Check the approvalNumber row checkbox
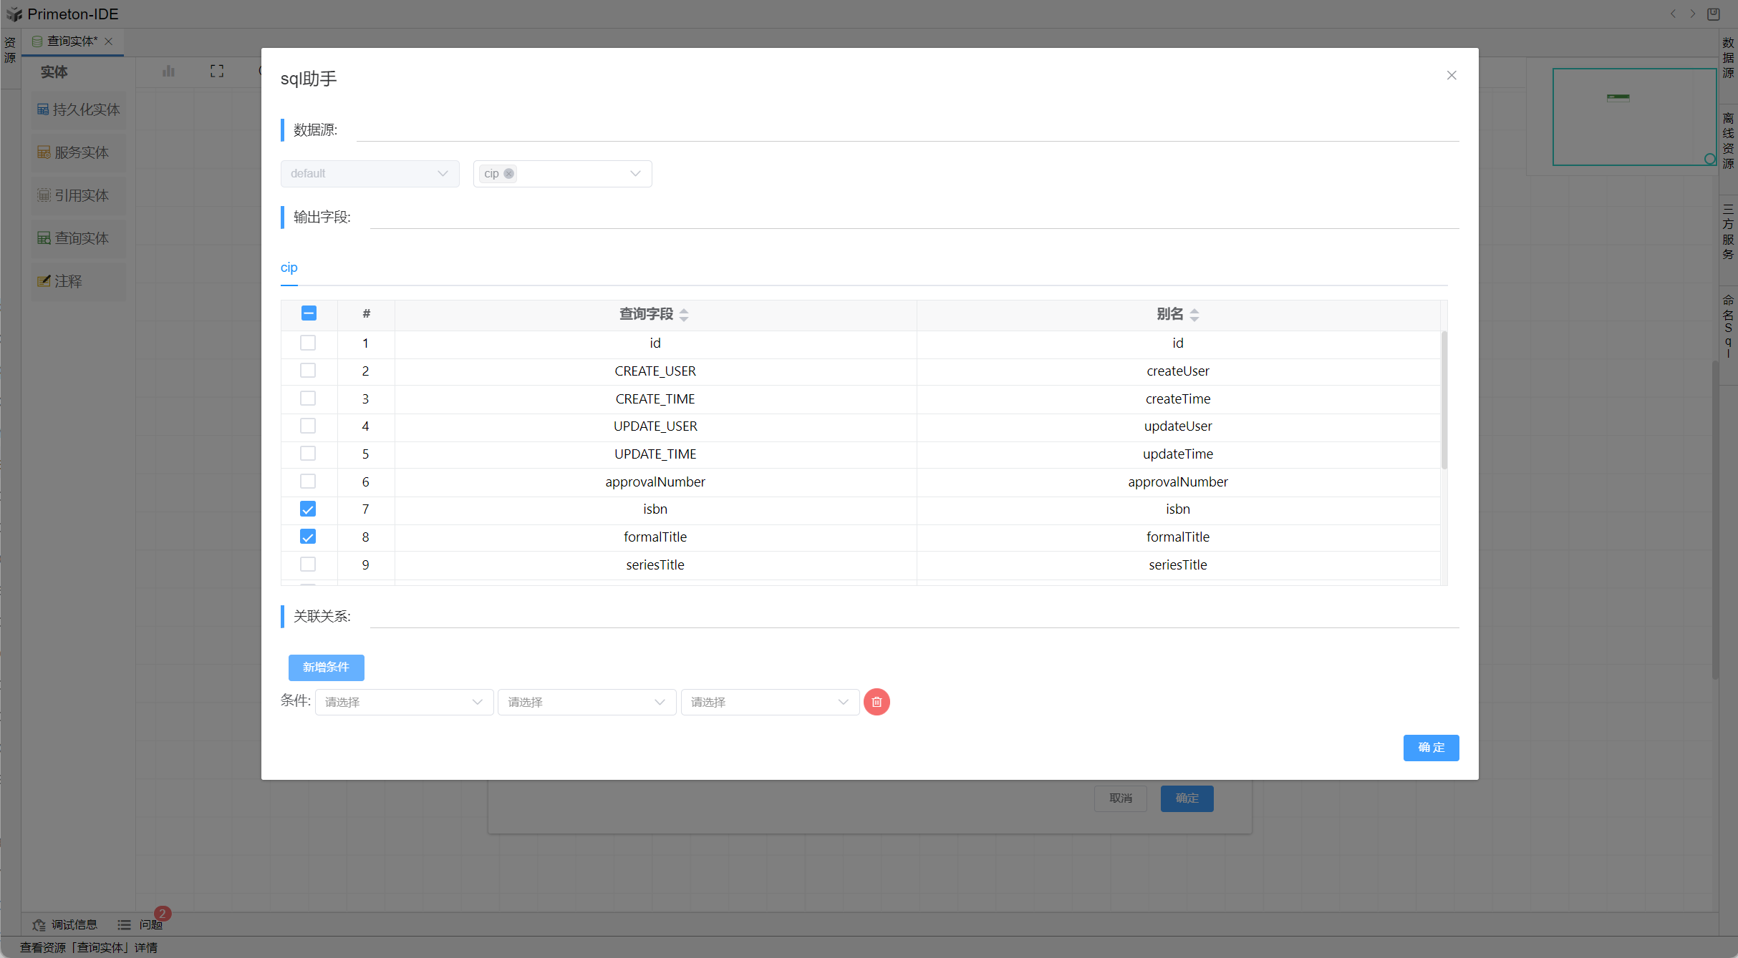Image resolution: width=1738 pixels, height=958 pixels. click(x=308, y=482)
